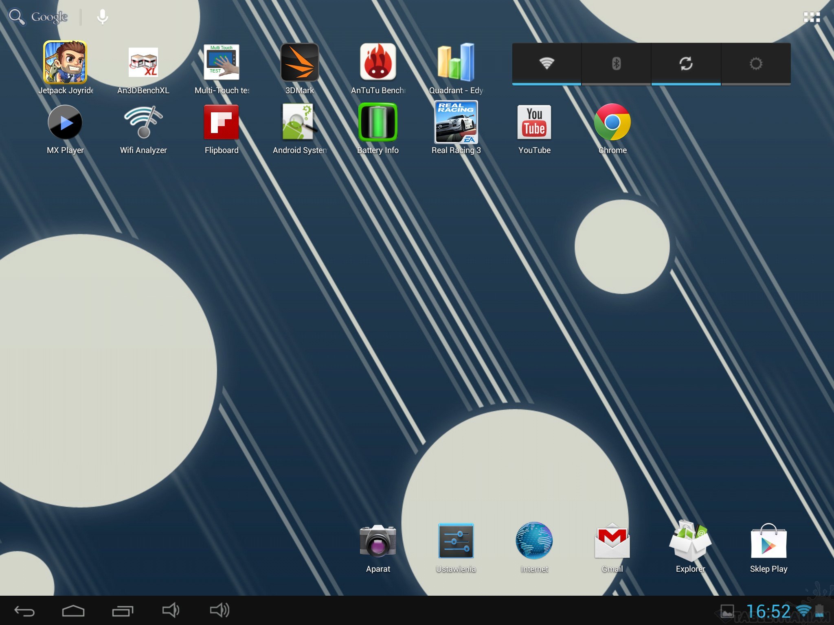Change brightness in the power widget
Viewport: 834px width, 625px height.
tap(756, 63)
